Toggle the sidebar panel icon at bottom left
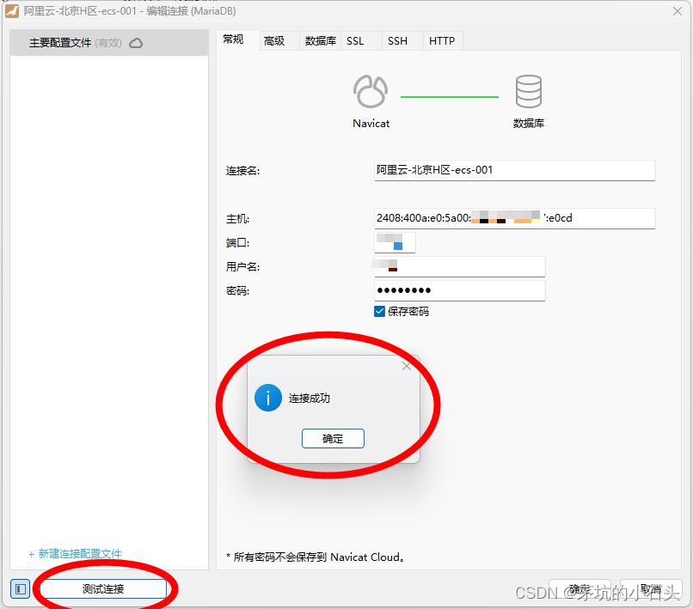 click(x=21, y=588)
